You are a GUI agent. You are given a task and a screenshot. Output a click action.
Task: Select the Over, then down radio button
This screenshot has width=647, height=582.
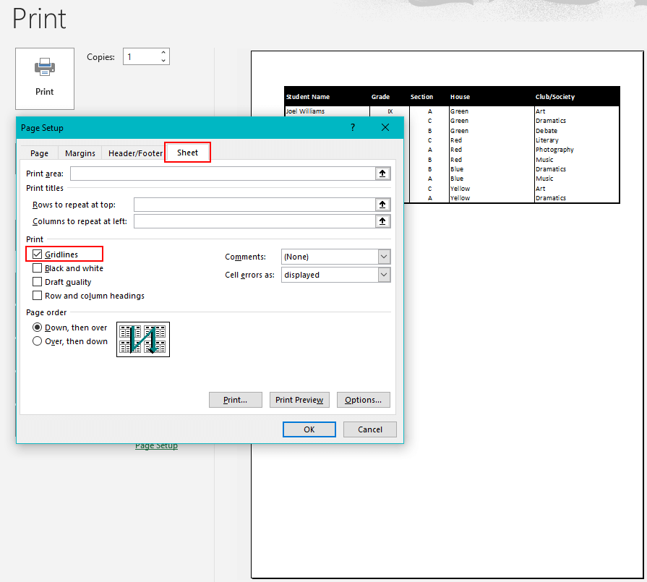point(37,341)
